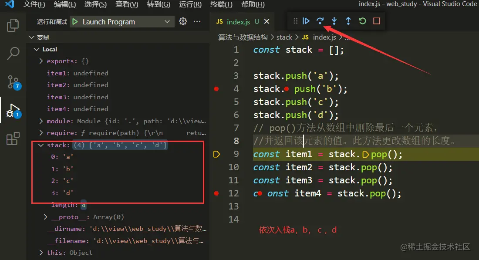Continue debugging execution

pyautogui.click(x=306, y=21)
